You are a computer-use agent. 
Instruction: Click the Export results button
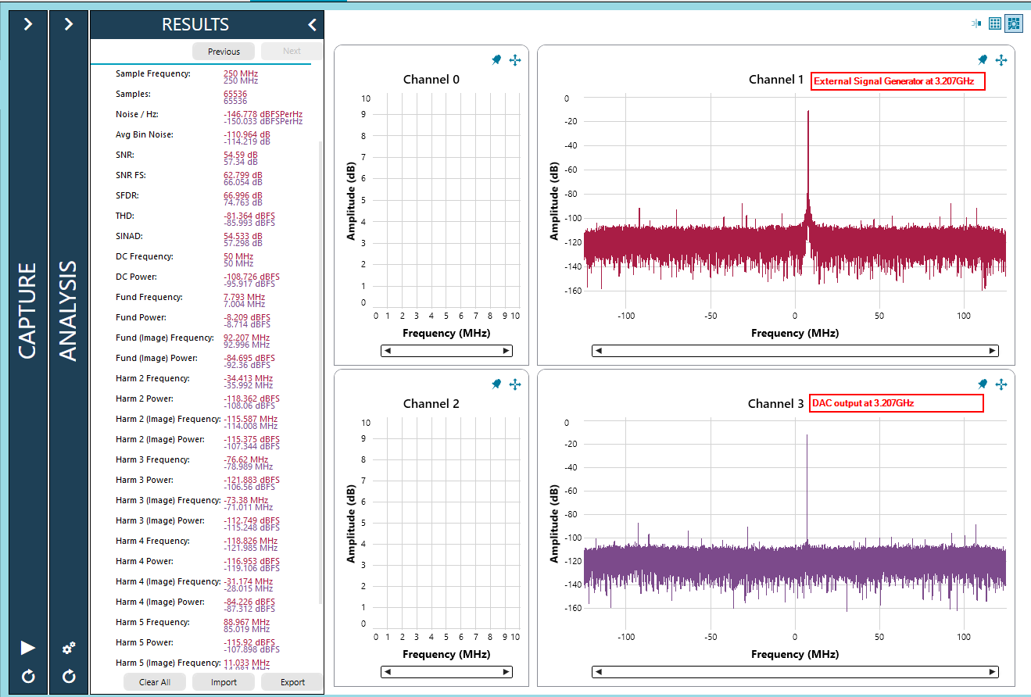click(292, 682)
